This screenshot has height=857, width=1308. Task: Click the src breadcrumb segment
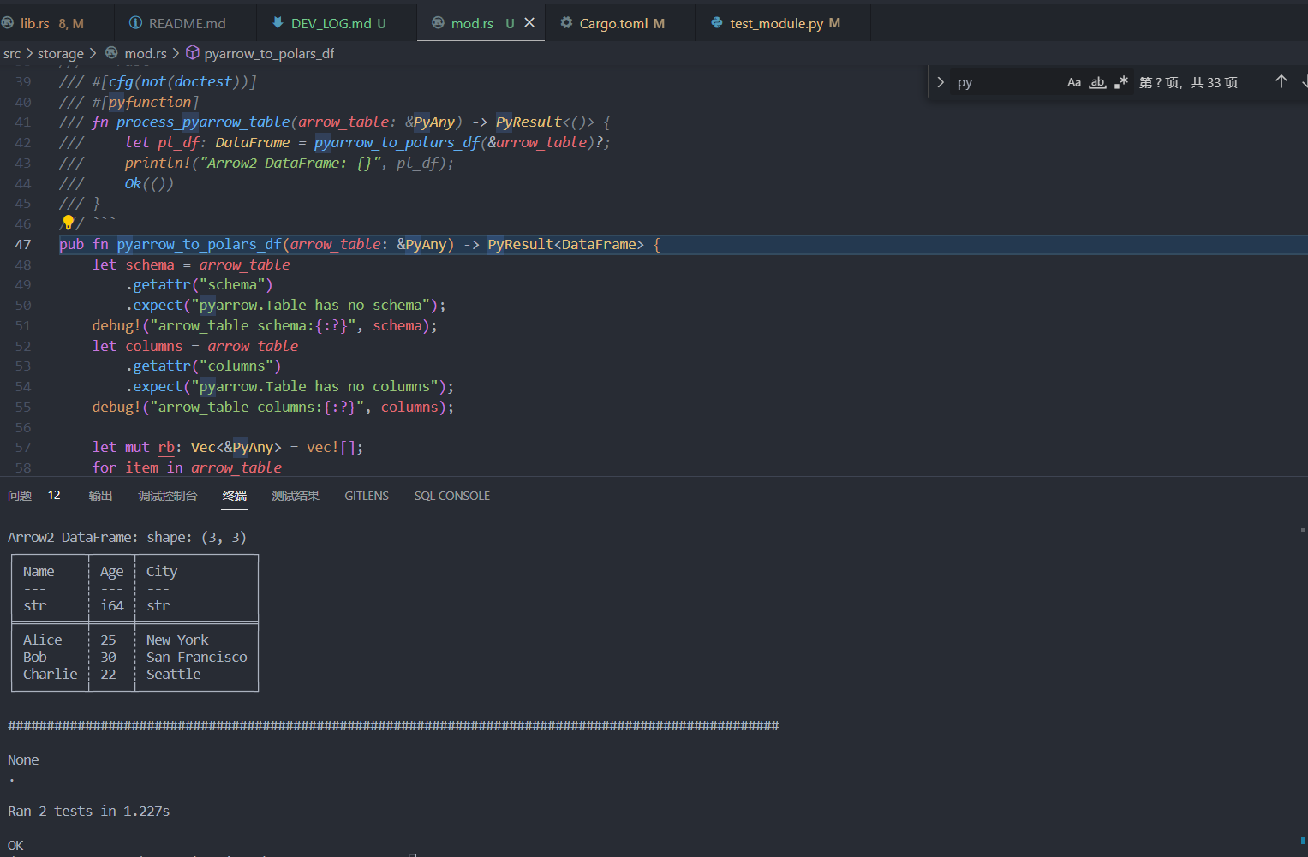point(12,53)
